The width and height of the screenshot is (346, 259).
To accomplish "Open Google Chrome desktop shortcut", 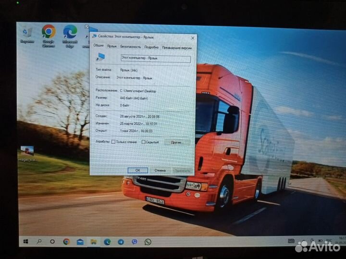I will [48, 32].
